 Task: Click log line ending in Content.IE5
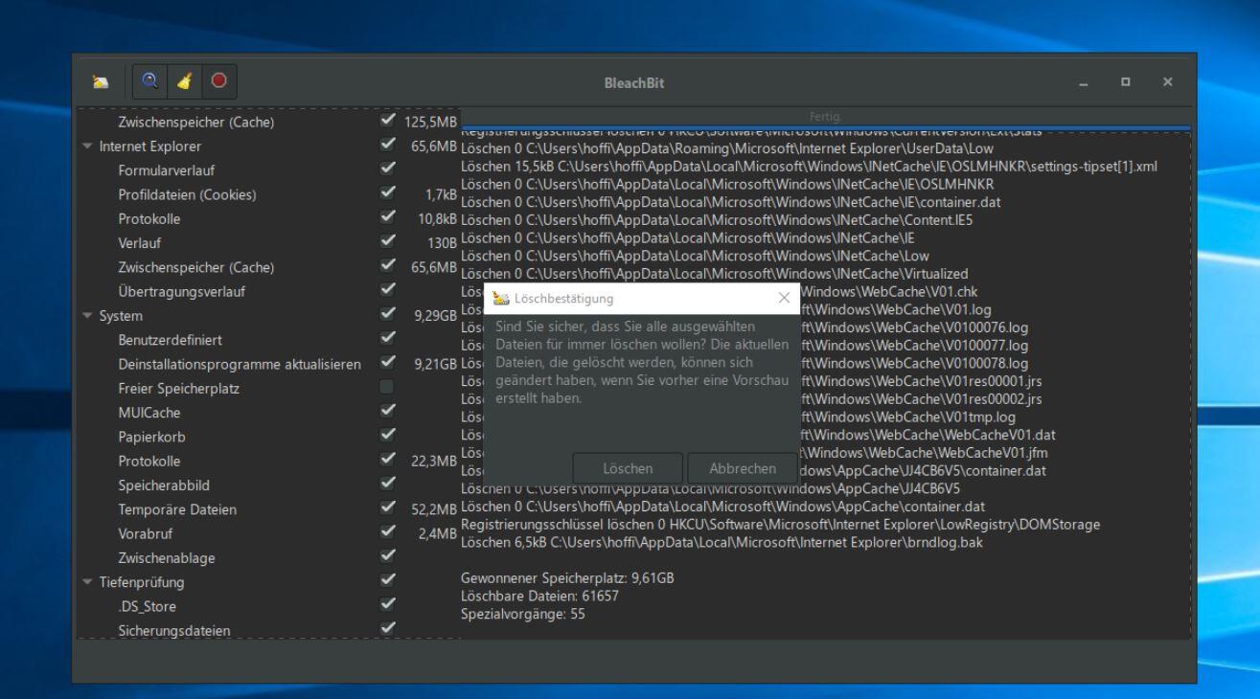coord(715,220)
